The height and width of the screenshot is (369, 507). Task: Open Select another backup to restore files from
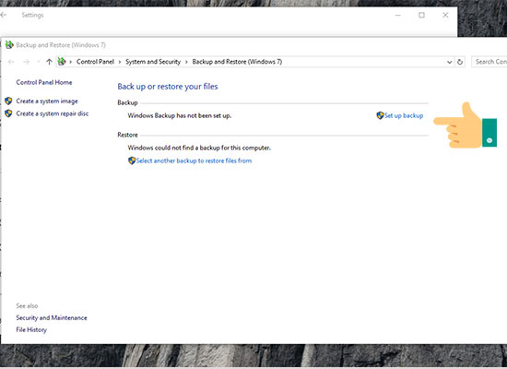point(194,161)
